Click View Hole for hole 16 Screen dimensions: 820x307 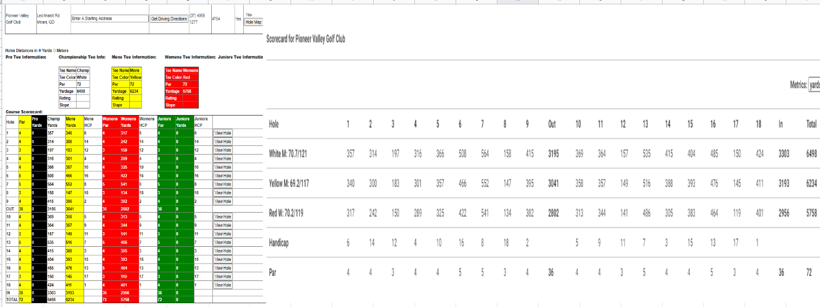pos(223,267)
